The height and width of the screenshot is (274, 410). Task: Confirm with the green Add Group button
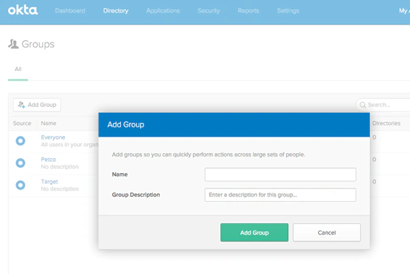pyautogui.click(x=254, y=233)
